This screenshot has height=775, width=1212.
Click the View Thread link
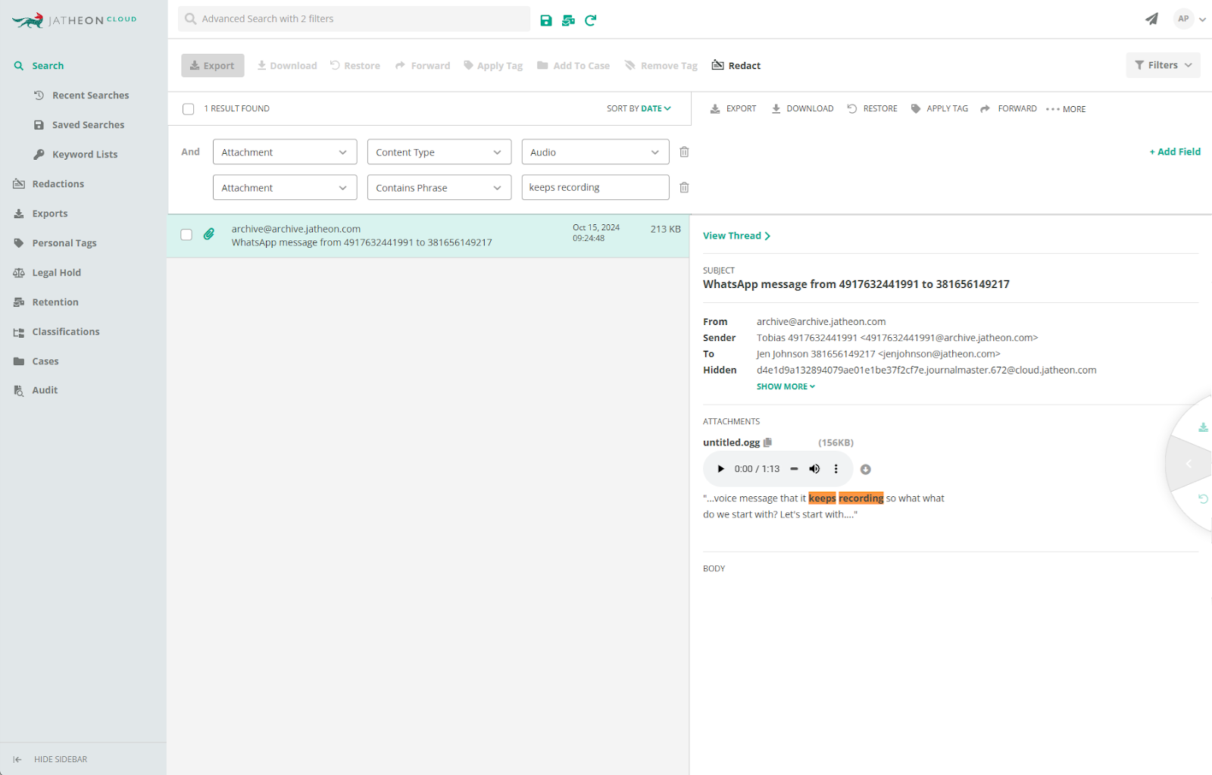tap(736, 236)
